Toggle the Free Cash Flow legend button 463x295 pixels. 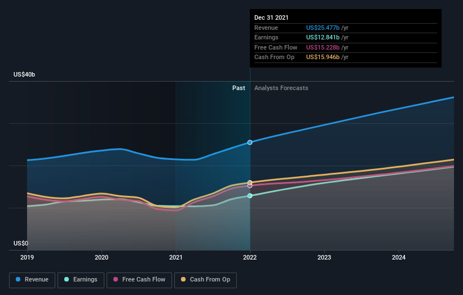[x=139, y=280]
